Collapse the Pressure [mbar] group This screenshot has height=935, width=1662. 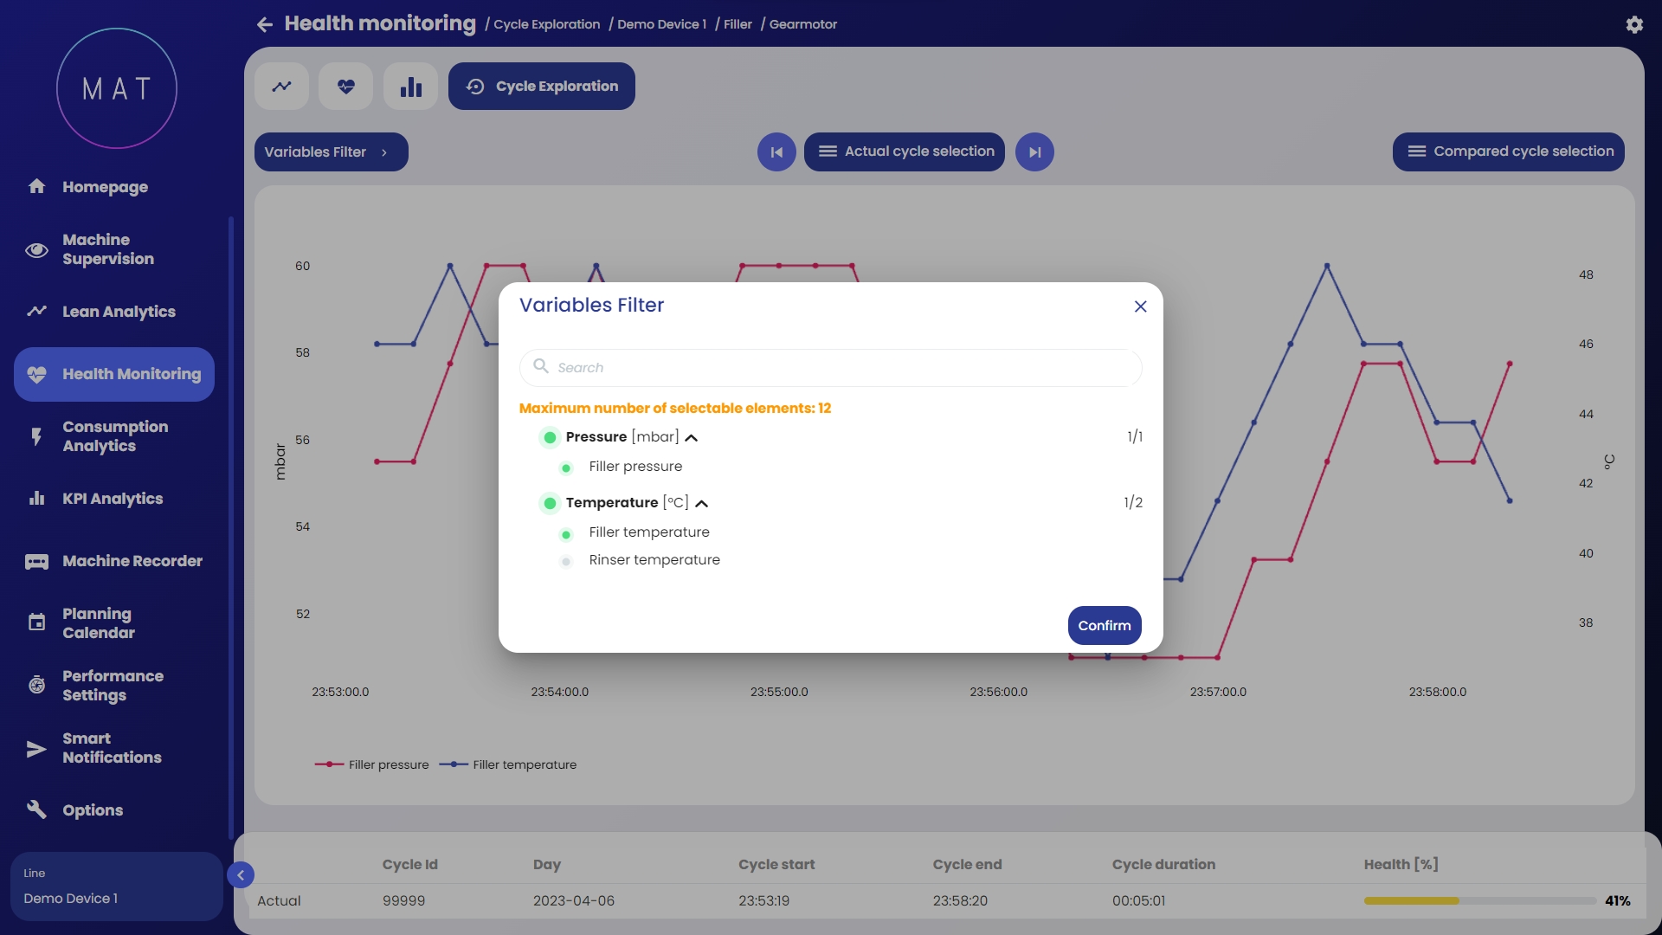[691, 438]
